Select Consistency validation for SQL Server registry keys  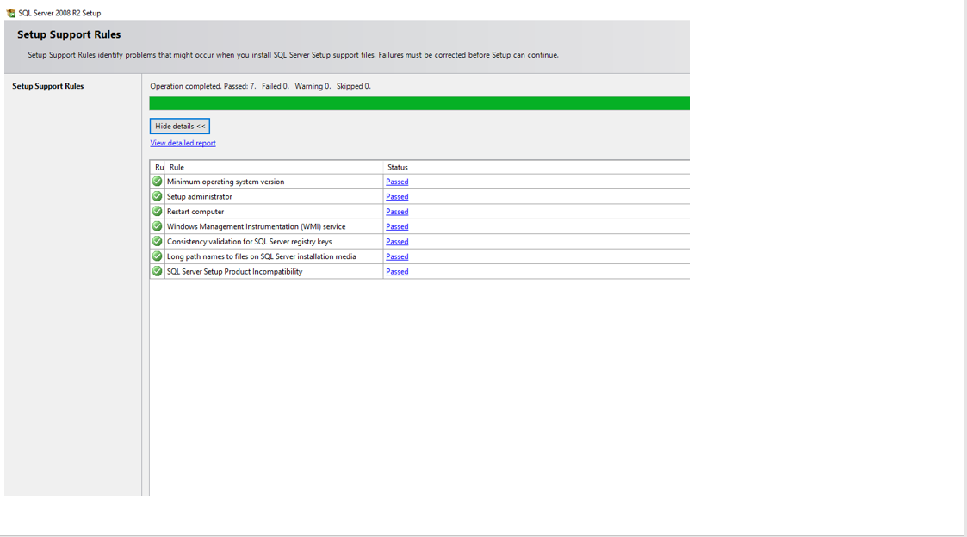tap(249, 242)
